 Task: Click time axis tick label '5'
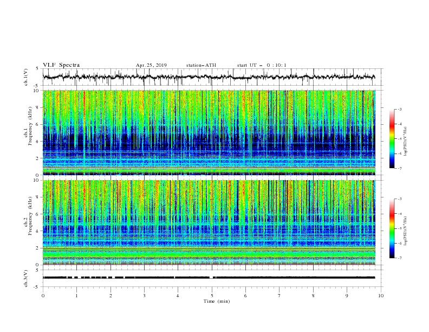click(x=212, y=296)
